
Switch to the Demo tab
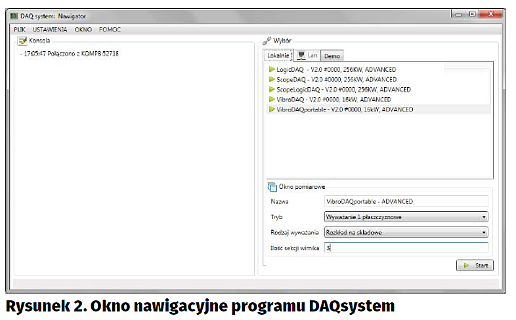coord(332,56)
